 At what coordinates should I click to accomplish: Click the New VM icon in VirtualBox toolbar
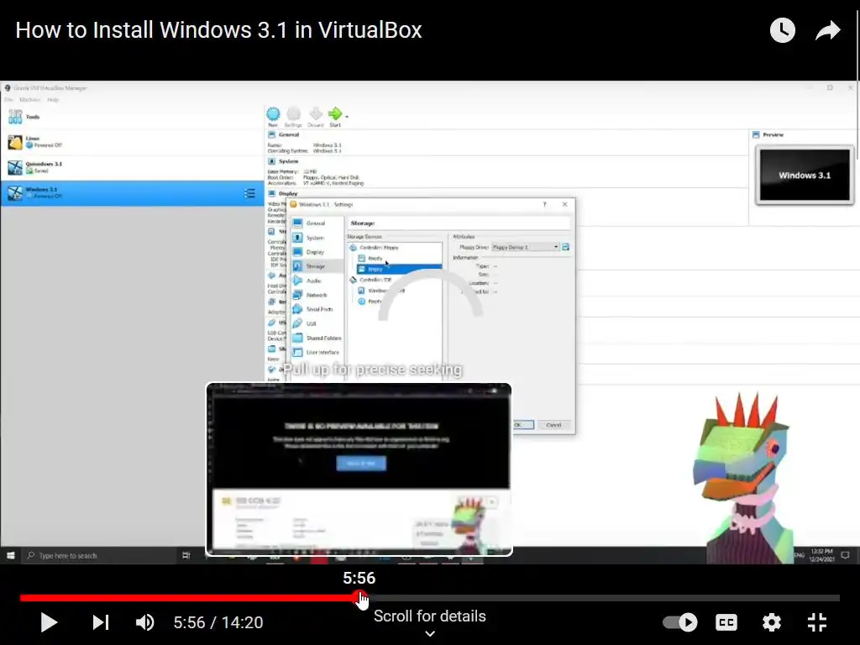point(273,117)
